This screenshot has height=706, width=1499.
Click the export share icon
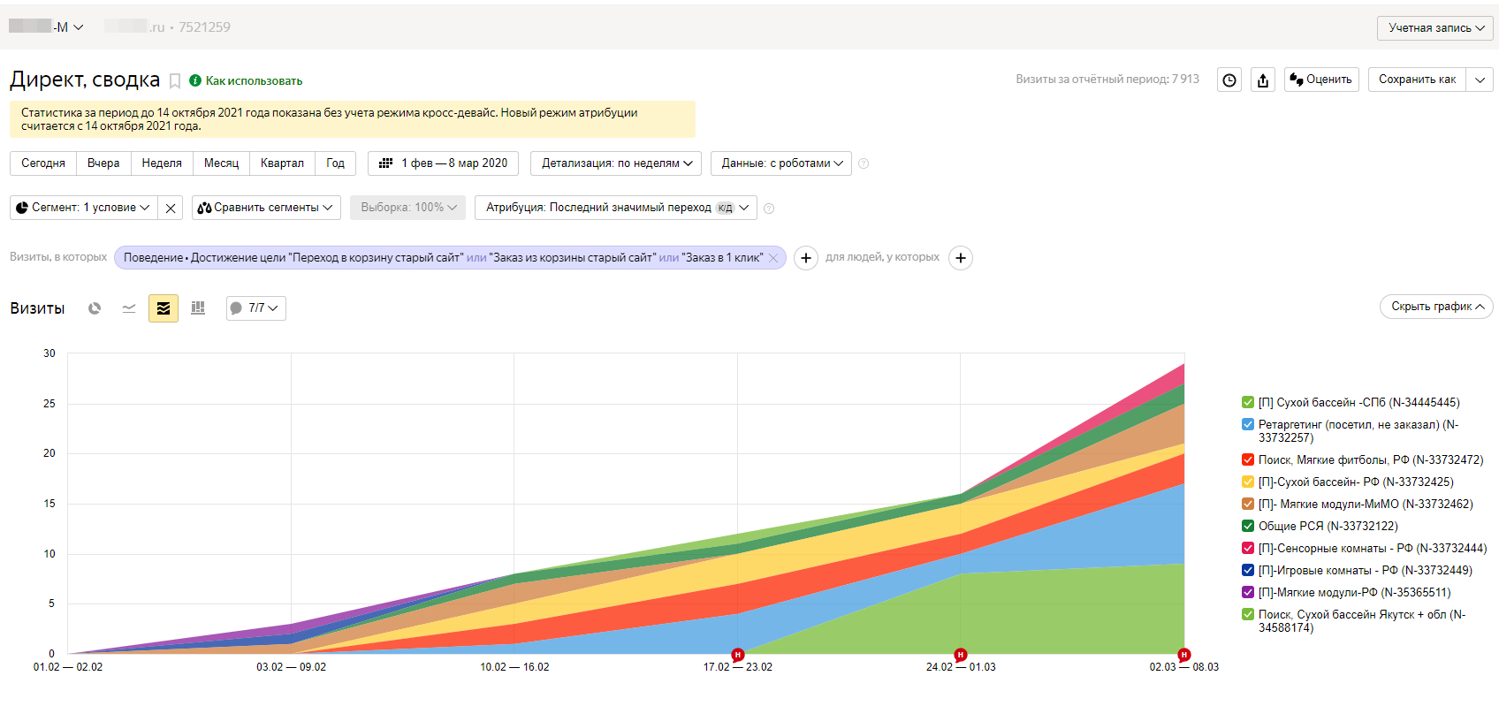pos(1263,80)
